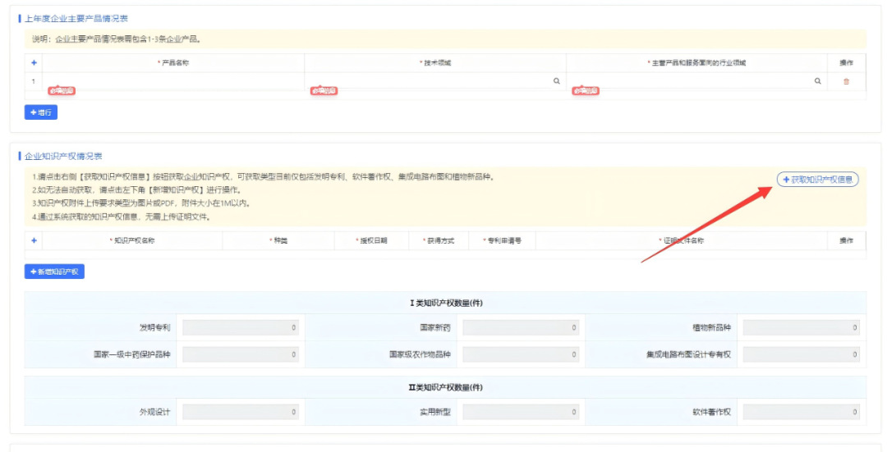Click plus icon in intellectual property table header
Viewport: 887px width, 452px height.
point(34,240)
